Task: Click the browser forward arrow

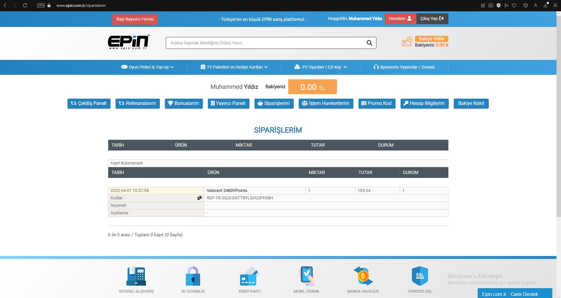Action: pyautogui.click(x=15, y=5)
